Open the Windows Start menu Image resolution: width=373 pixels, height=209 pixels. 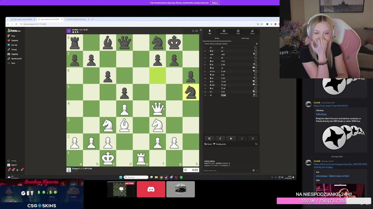click(121, 177)
